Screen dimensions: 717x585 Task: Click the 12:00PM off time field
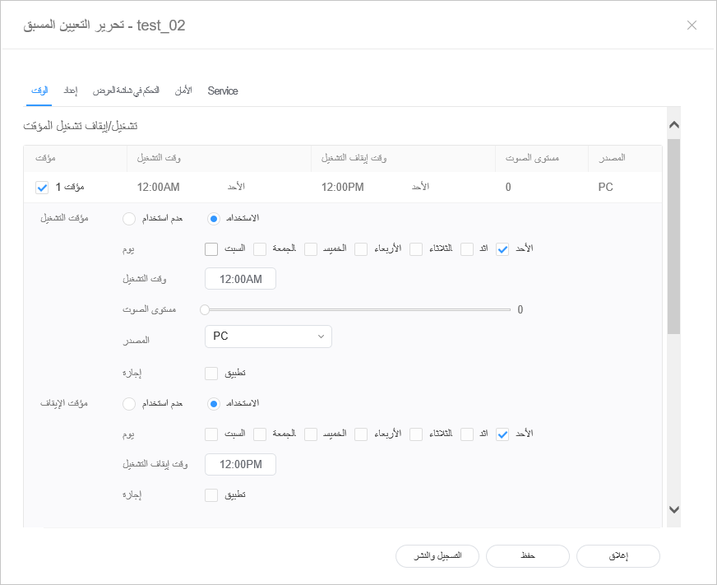240,465
